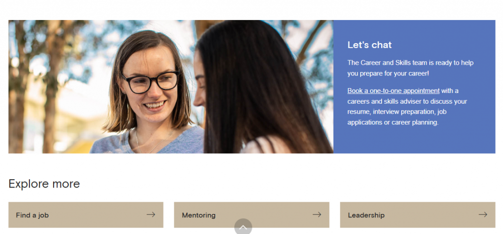This screenshot has height=234, width=503.
Task: Click the Explore more heading
Action: 44,184
